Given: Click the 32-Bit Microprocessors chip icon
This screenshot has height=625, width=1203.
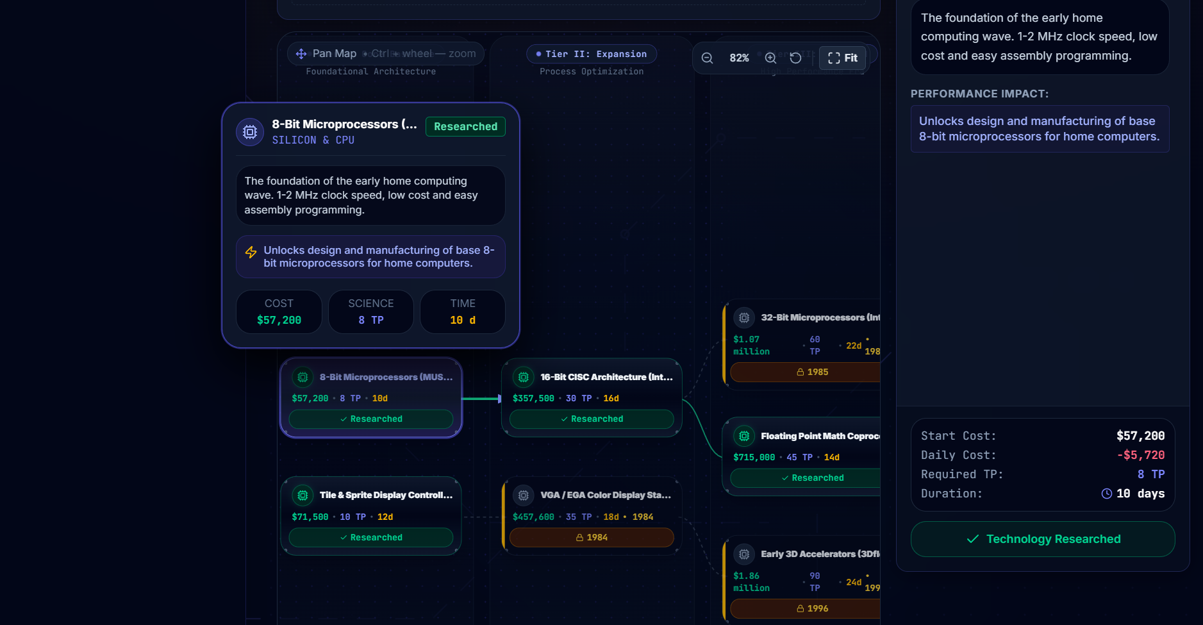Looking at the screenshot, I should click(x=744, y=318).
